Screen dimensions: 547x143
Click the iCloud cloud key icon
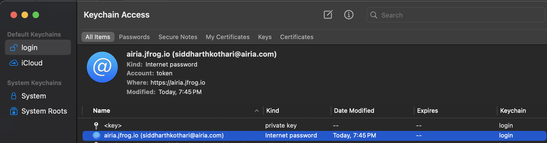[14, 63]
